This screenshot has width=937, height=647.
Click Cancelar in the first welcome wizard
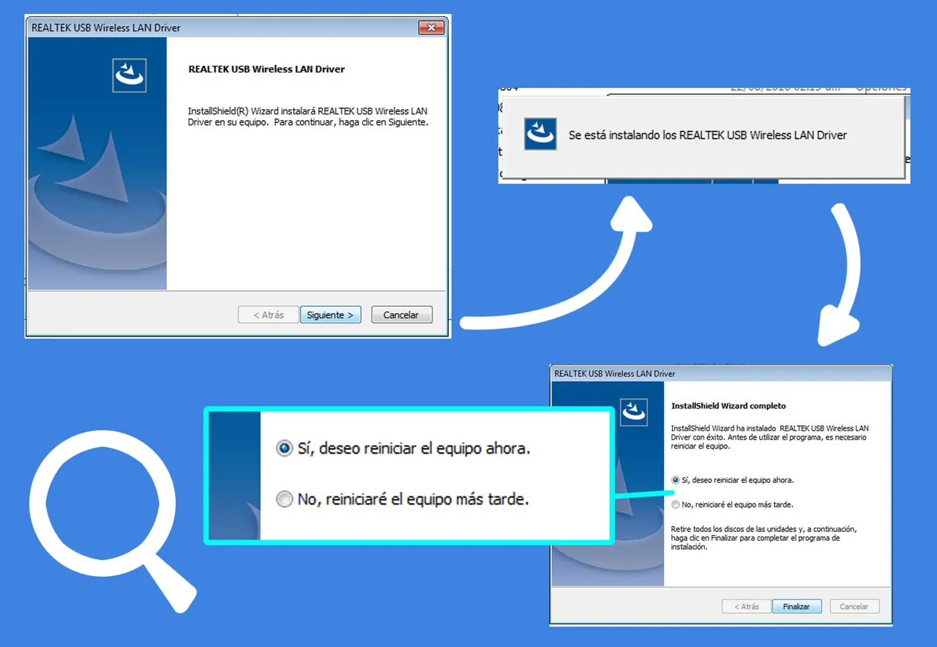pos(401,315)
